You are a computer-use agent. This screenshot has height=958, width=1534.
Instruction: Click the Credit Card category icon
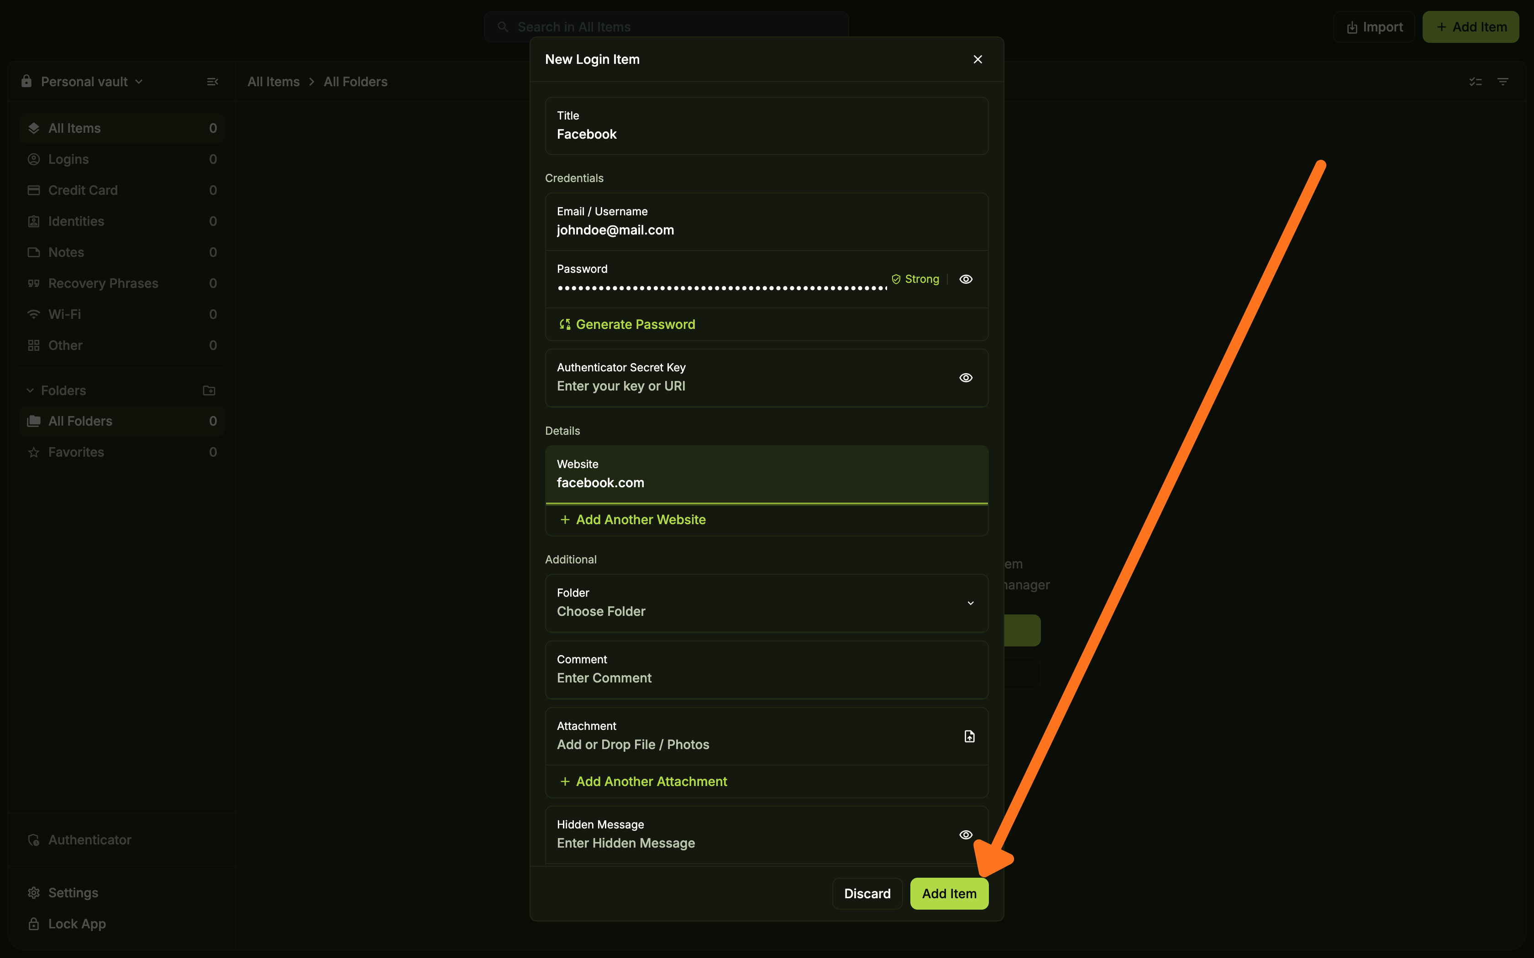pos(34,190)
